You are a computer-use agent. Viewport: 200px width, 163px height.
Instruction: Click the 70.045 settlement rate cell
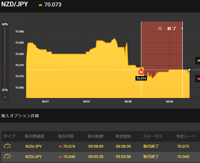183,157
